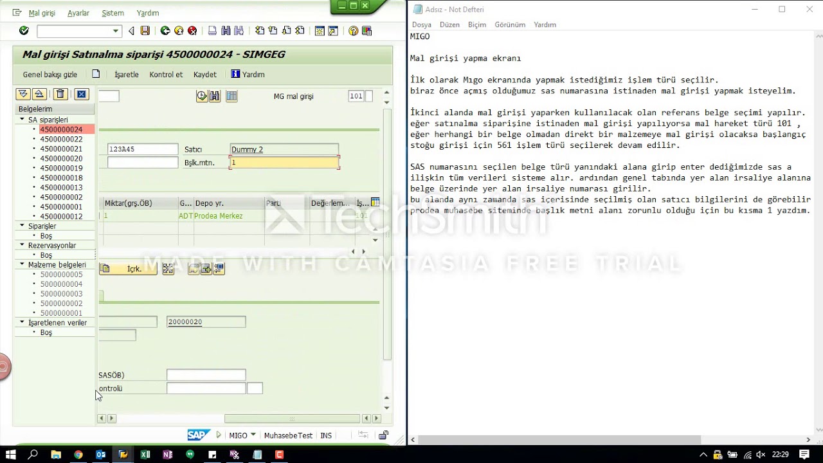
Task: Click the SAP horizontal scrollbar at bottom
Action: [291, 419]
